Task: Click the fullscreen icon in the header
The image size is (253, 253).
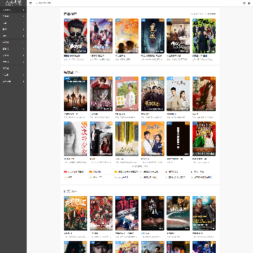Action: click(244, 3)
